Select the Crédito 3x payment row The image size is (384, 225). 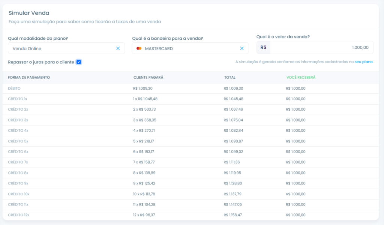pyautogui.click(x=18, y=120)
